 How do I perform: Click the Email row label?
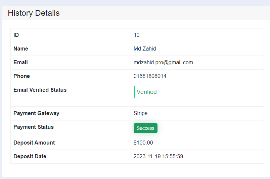click(20, 62)
